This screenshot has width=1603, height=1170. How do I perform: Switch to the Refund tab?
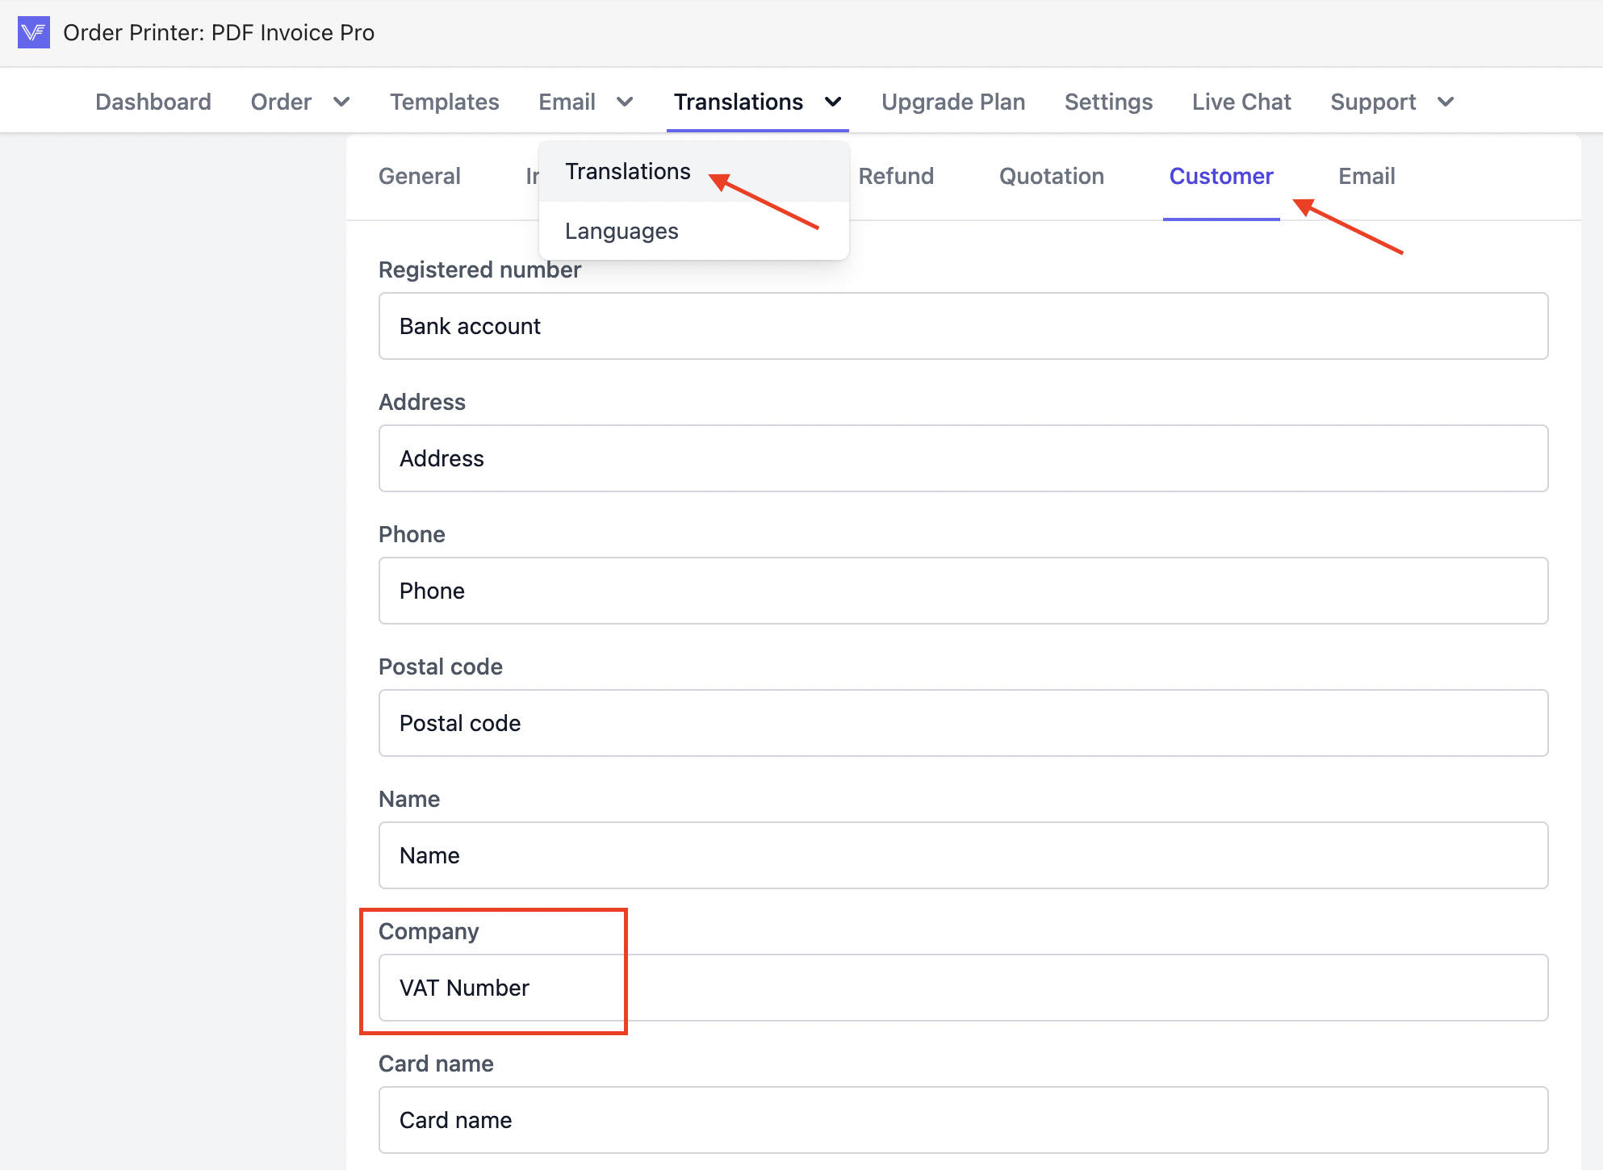tap(896, 176)
